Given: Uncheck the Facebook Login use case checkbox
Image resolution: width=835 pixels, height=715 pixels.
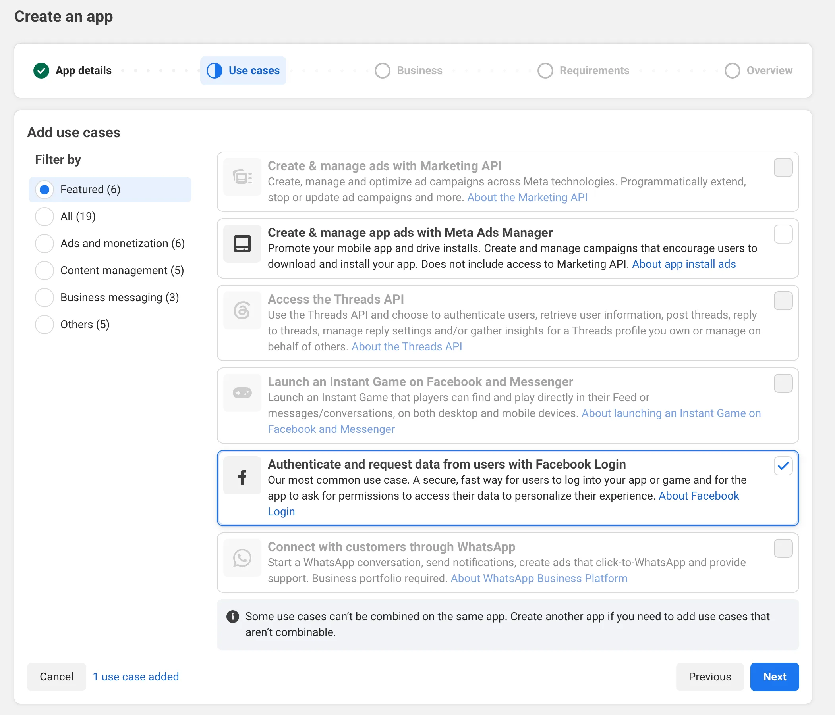Looking at the screenshot, I should point(783,466).
